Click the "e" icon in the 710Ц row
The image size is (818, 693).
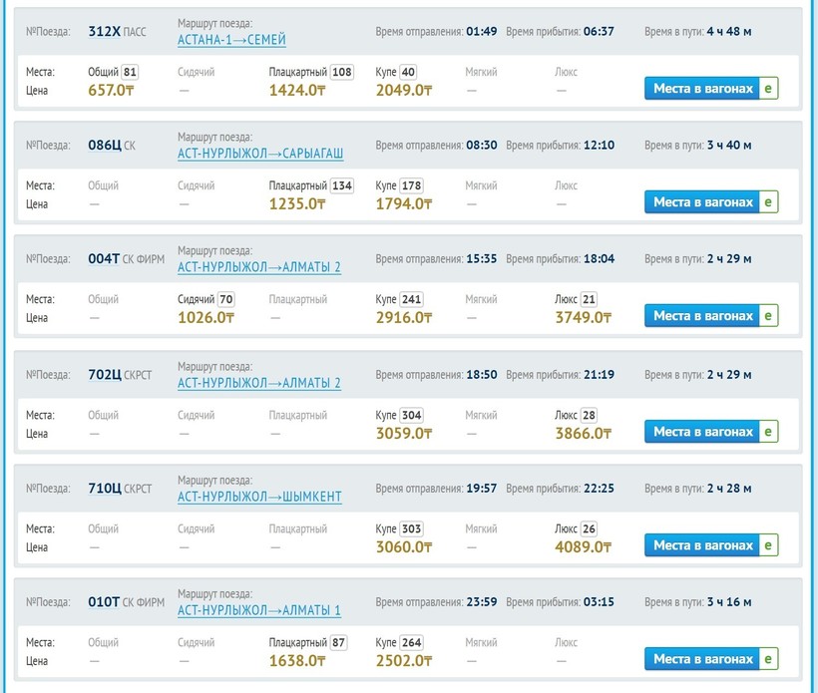(x=768, y=545)
